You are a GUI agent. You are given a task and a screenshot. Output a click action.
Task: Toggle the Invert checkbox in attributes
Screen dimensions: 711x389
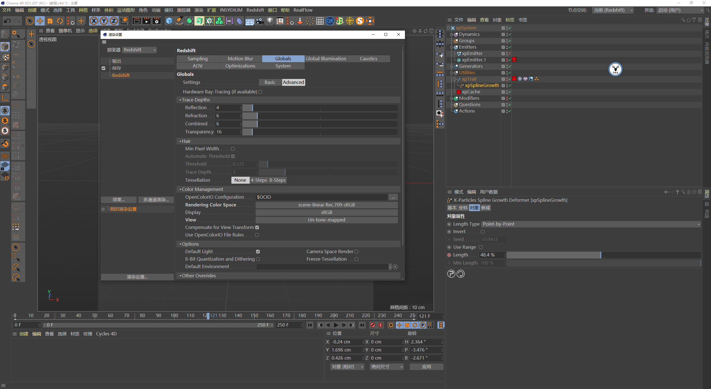tap(482, 231)
